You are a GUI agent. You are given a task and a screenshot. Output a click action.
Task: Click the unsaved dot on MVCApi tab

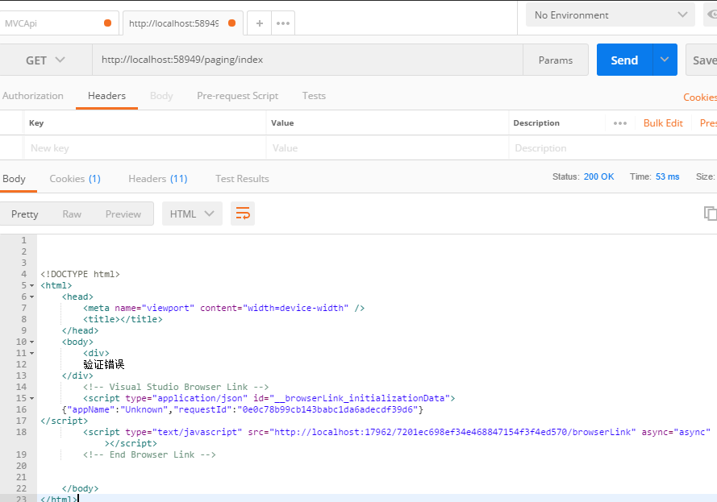(x=107, y=23)
